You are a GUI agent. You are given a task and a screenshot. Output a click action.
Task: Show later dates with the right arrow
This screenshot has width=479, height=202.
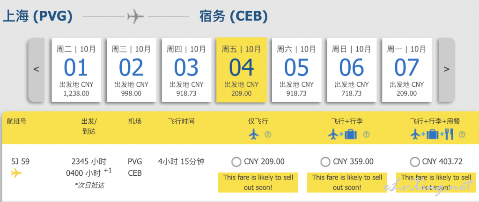click(x=447, y=70)
